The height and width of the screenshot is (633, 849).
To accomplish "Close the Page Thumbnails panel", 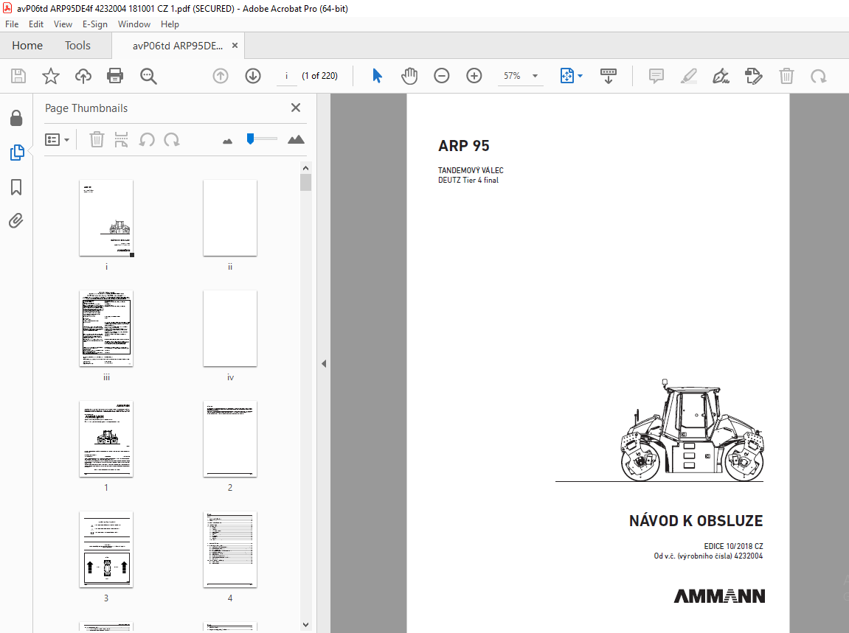I will click(x=296, y=108).
